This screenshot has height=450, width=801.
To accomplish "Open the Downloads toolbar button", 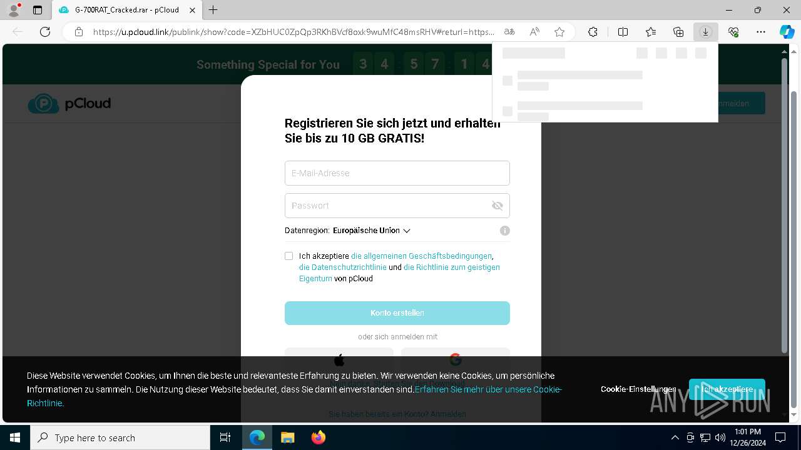I will pyautogui.click(x=706, y=32).
